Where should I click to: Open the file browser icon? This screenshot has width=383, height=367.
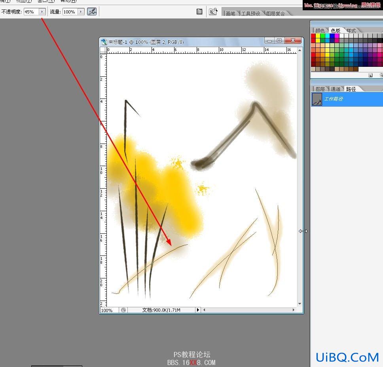tap(213, 11)
